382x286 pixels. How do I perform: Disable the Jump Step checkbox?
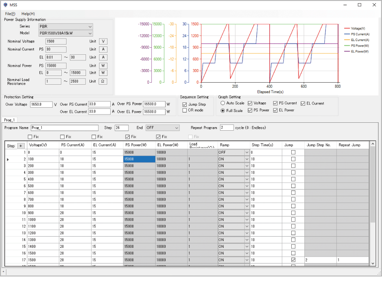(185, 104)
